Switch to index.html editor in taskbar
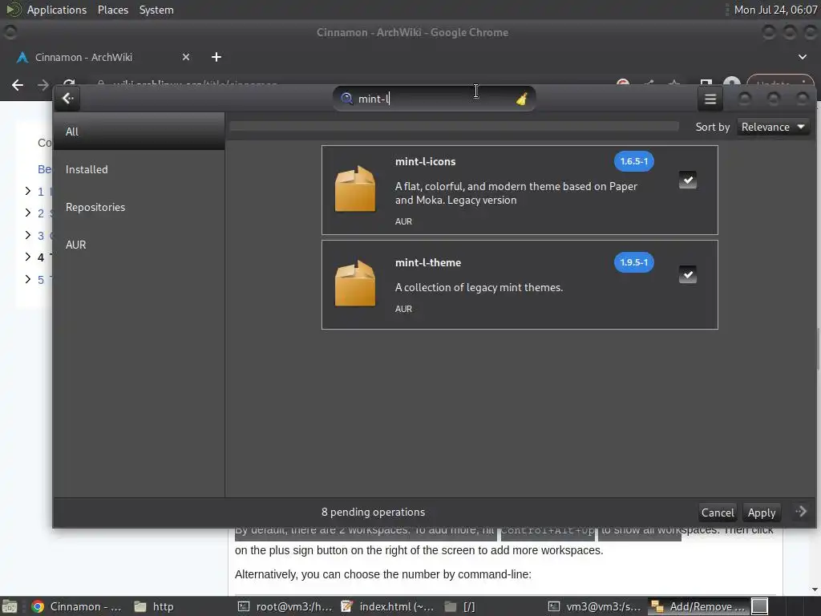 [387, 606]
